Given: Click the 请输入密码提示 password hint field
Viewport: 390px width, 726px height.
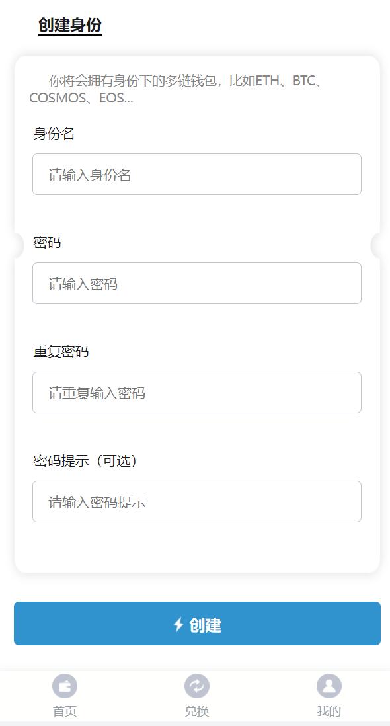Looking at the screenshot, I should (197, 501).
